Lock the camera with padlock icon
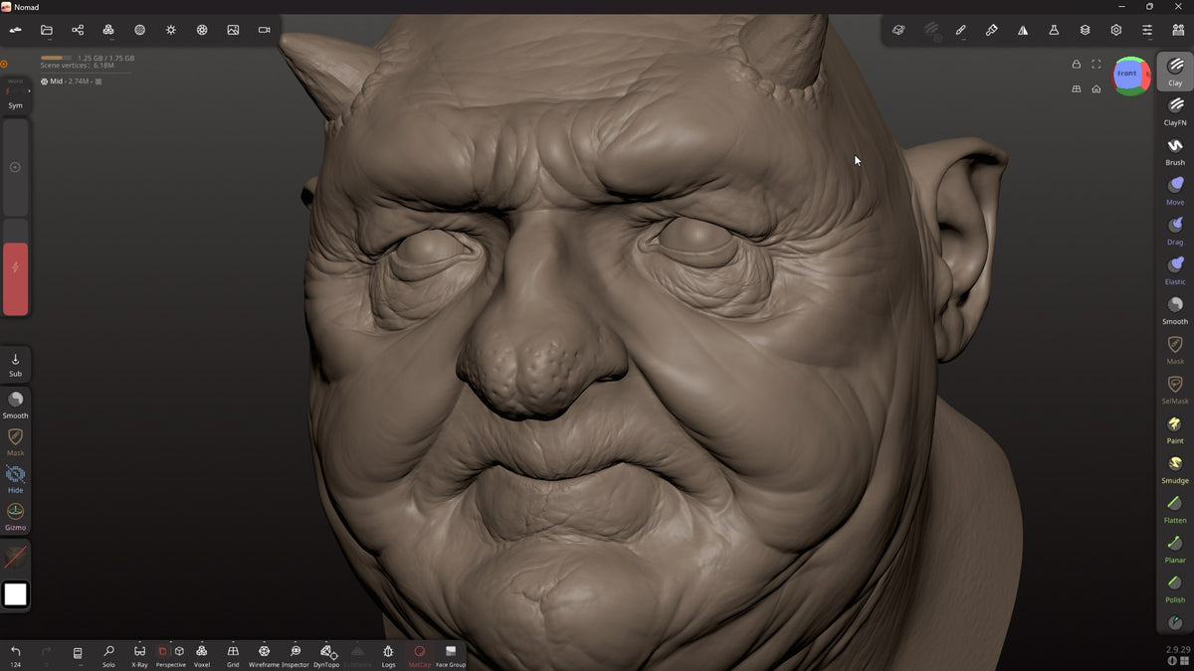This screenshot has width=1194, height=671. point(1076,64)
